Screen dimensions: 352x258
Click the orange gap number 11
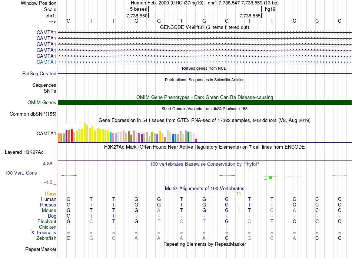tap(238, 194)
